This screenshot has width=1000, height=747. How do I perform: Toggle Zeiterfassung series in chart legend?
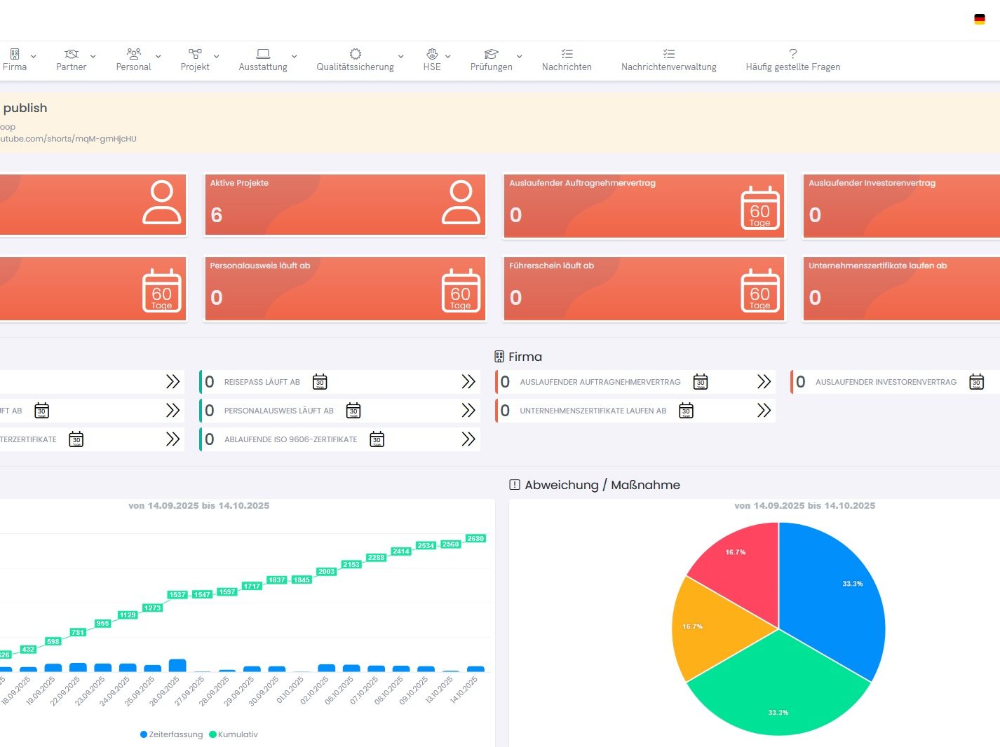pyautogui.click(x=172, y=734)
